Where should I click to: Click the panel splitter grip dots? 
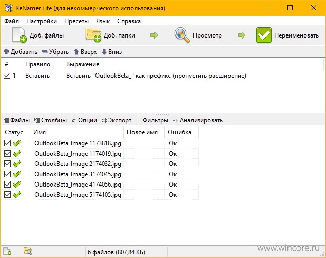pyautogui.click(x=163, y=115)
